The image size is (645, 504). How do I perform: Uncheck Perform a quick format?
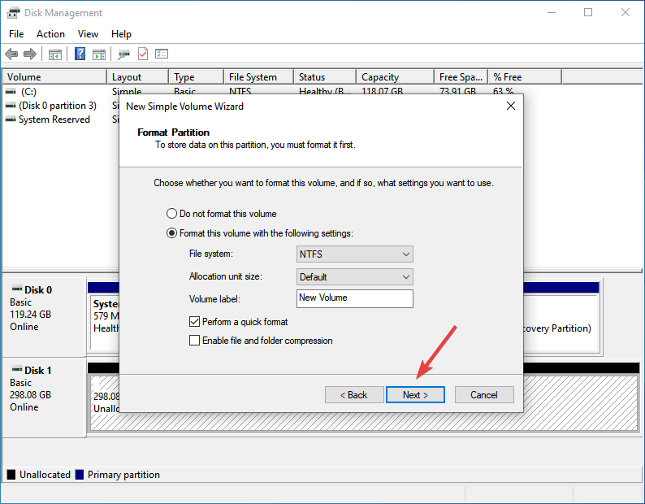click(x=194, y=322)
